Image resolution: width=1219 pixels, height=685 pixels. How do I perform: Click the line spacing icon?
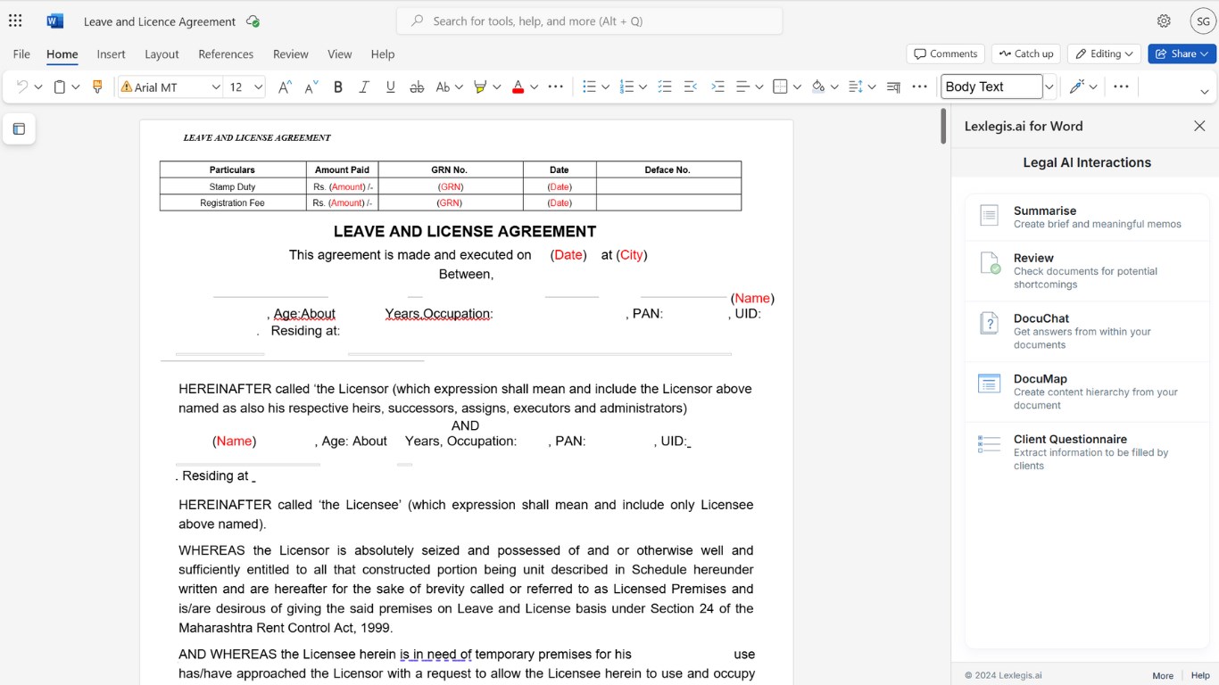856,87
